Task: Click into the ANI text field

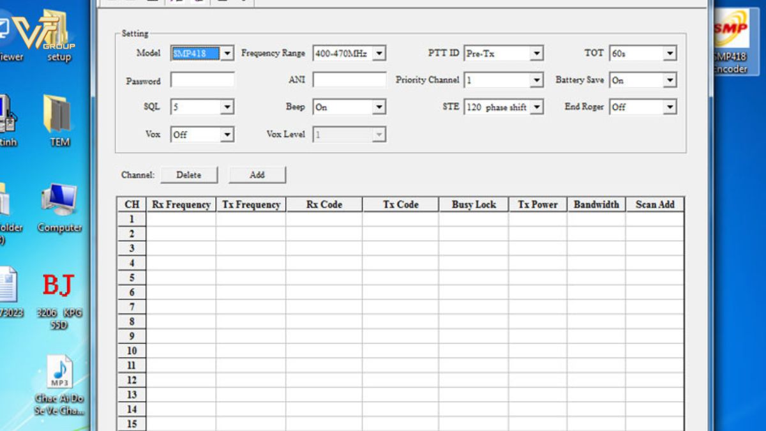Action: 349,80
